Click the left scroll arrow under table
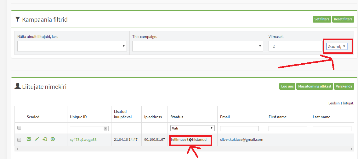Viewport: 358px width, 159px height. [x=16, y=149]
